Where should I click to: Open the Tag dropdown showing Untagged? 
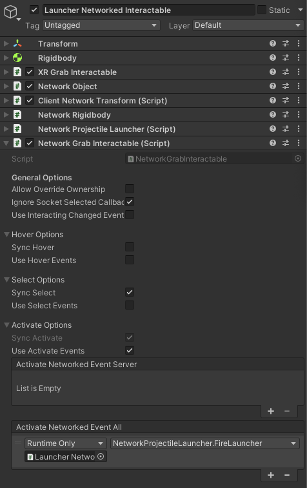pyautogui.click(x=101, y=25)
